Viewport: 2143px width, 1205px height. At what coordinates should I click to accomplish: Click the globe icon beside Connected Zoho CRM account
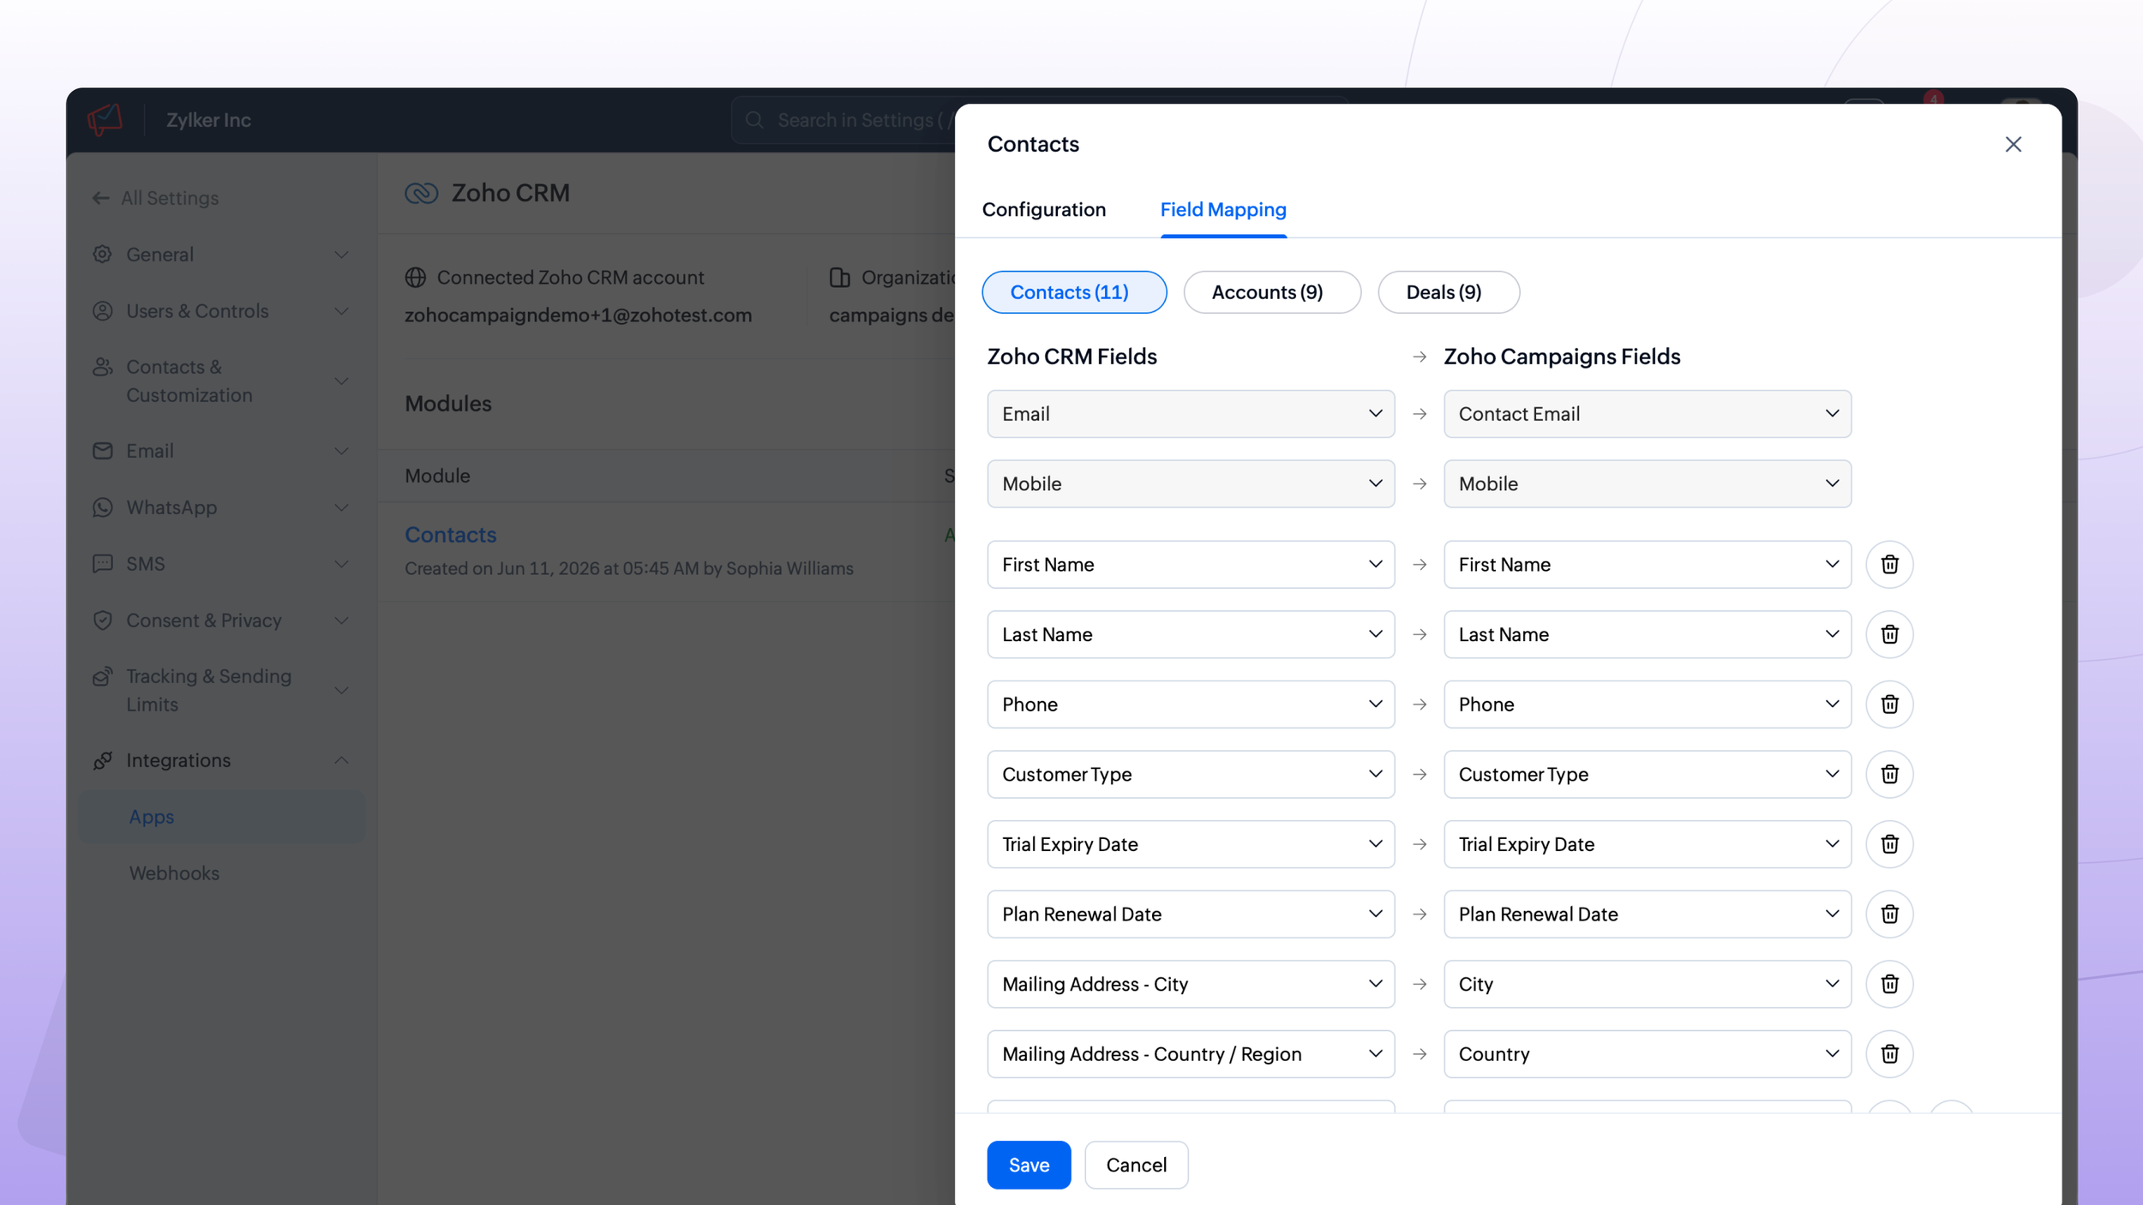[416, 278]
